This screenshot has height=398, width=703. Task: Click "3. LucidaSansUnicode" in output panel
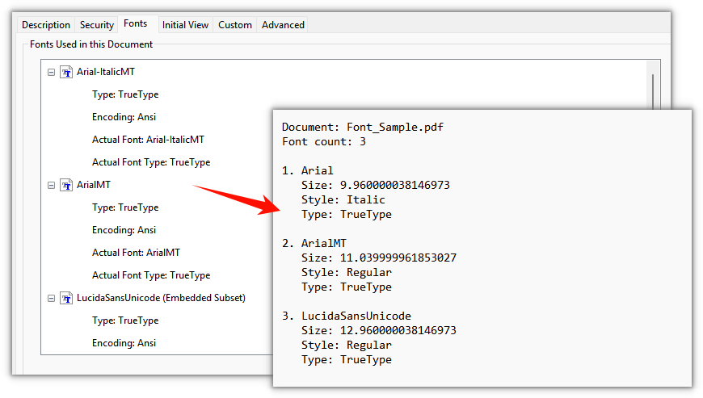coord(347,316)
